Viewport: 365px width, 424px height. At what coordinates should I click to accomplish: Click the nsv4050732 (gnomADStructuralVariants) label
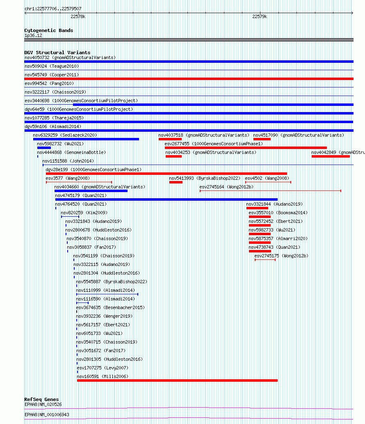pos(70,57)
